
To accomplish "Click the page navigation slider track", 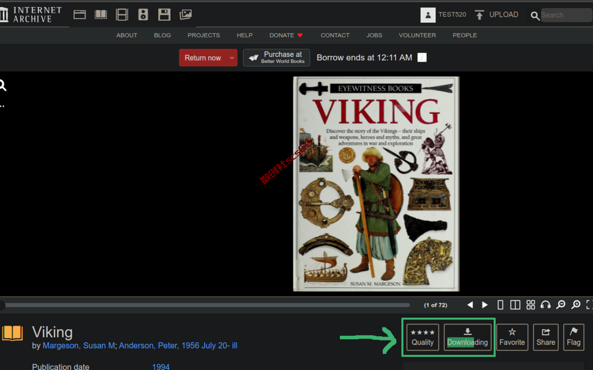I will (x=205, y=305).
